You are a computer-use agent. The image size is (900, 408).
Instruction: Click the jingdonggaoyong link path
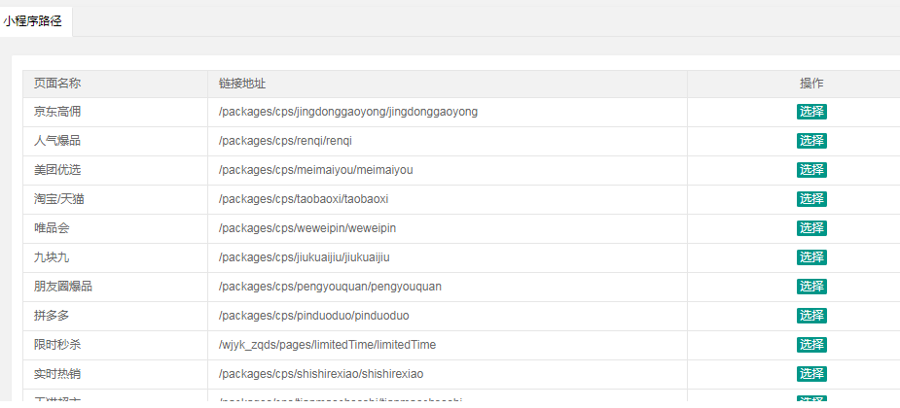coord(347,112)
